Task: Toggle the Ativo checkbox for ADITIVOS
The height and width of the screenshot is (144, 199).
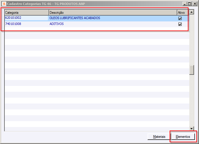Action: [180, 24]
